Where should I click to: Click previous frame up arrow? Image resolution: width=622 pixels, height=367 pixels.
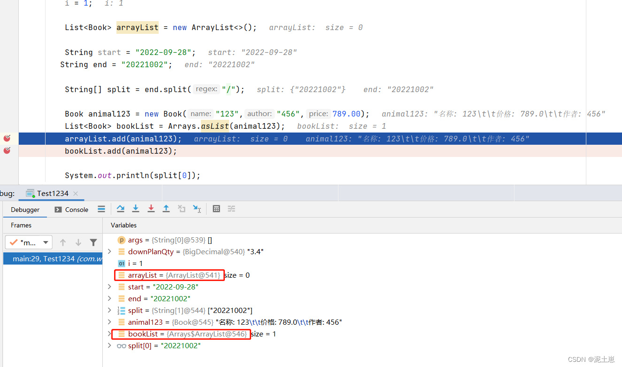coord(63,242)
